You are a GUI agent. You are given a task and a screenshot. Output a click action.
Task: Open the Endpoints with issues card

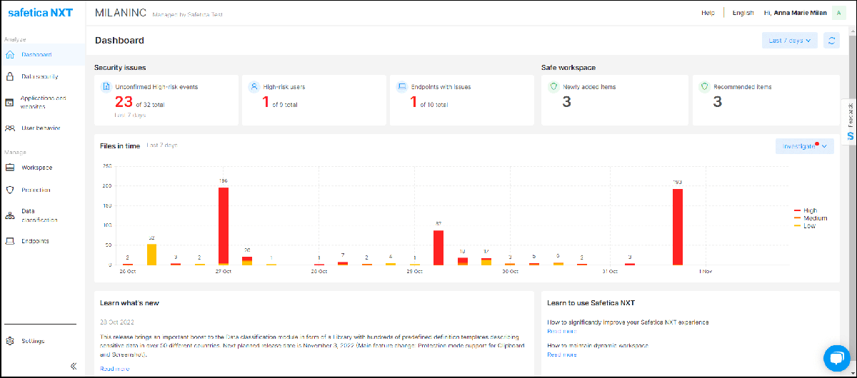click(461, 100)
